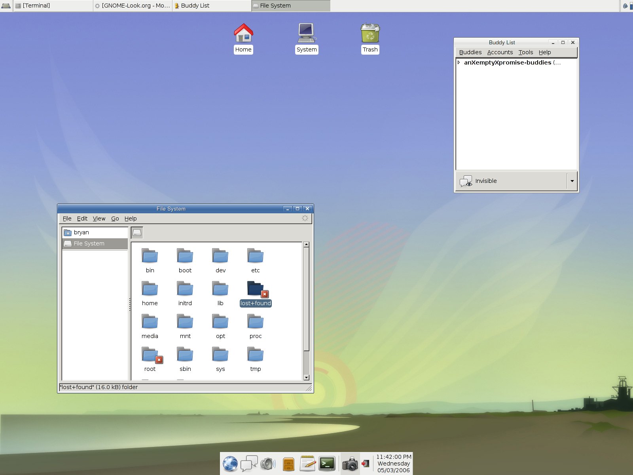This screenshot has height=475, width=633.
Task: Switch to Buddy List taskbar button
Action: (x=212, y=6)
